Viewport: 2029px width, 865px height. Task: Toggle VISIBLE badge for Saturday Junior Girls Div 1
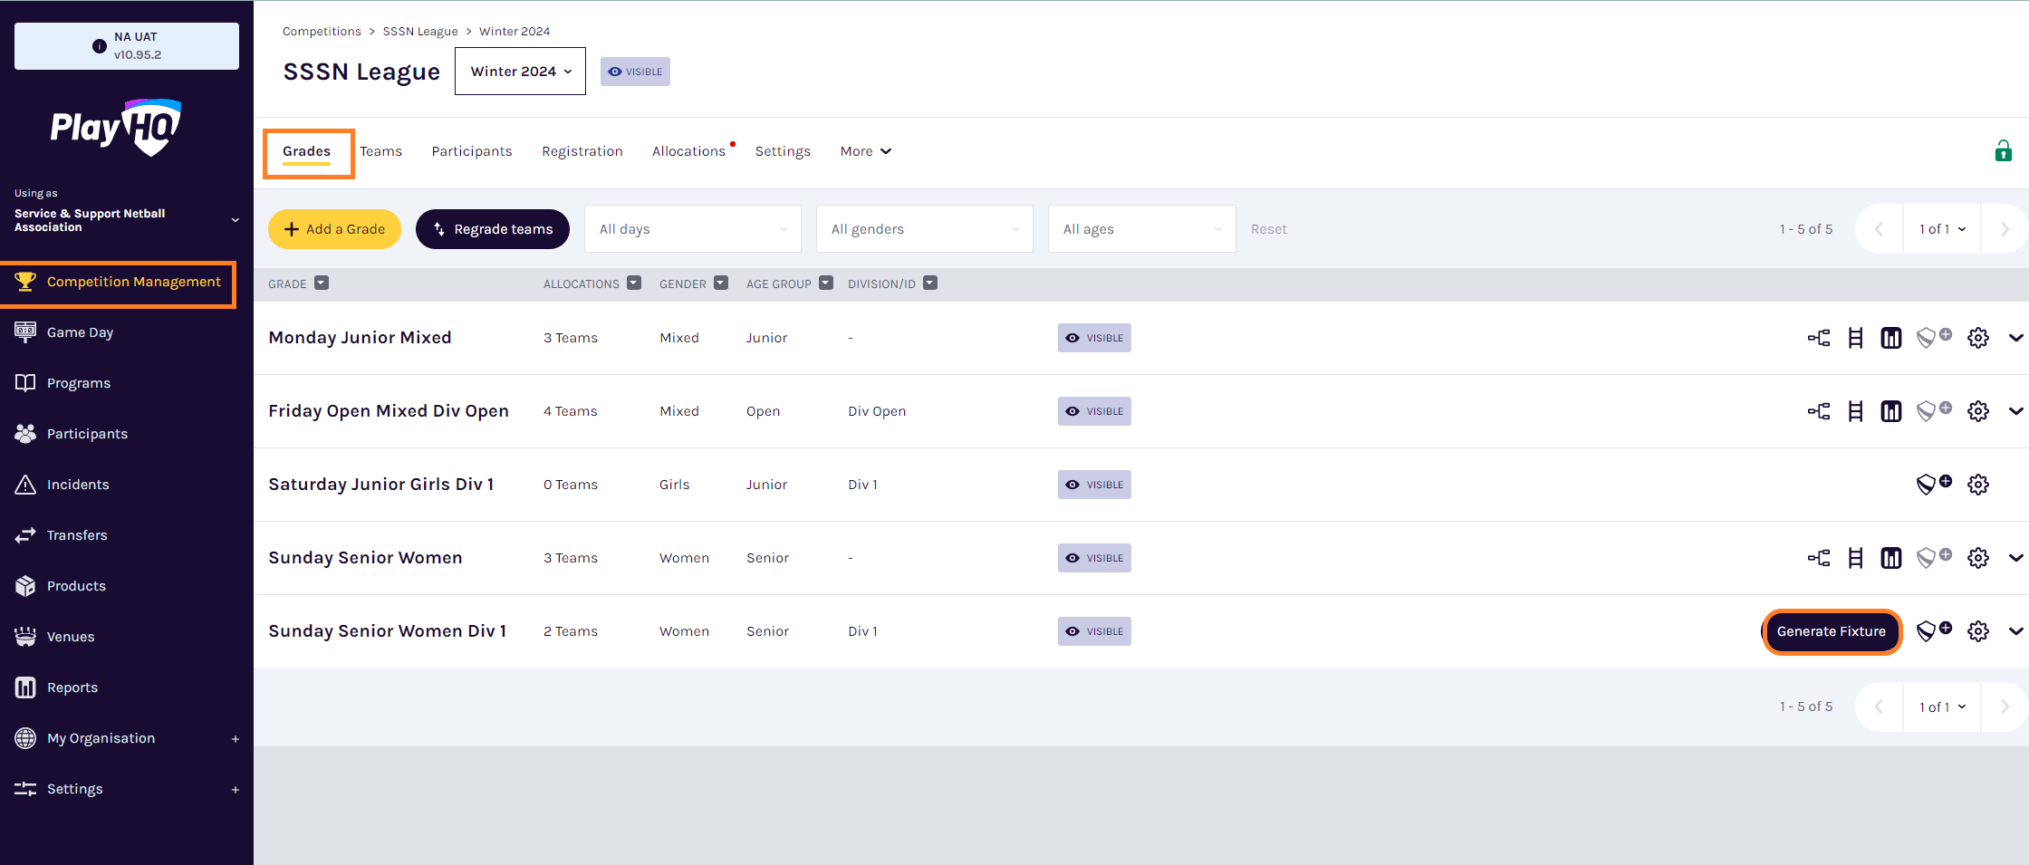[x=1094, y=485]
